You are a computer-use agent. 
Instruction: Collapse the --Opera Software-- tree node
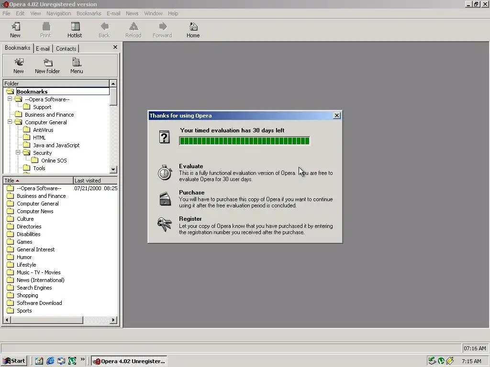click(x=10, y=99)
